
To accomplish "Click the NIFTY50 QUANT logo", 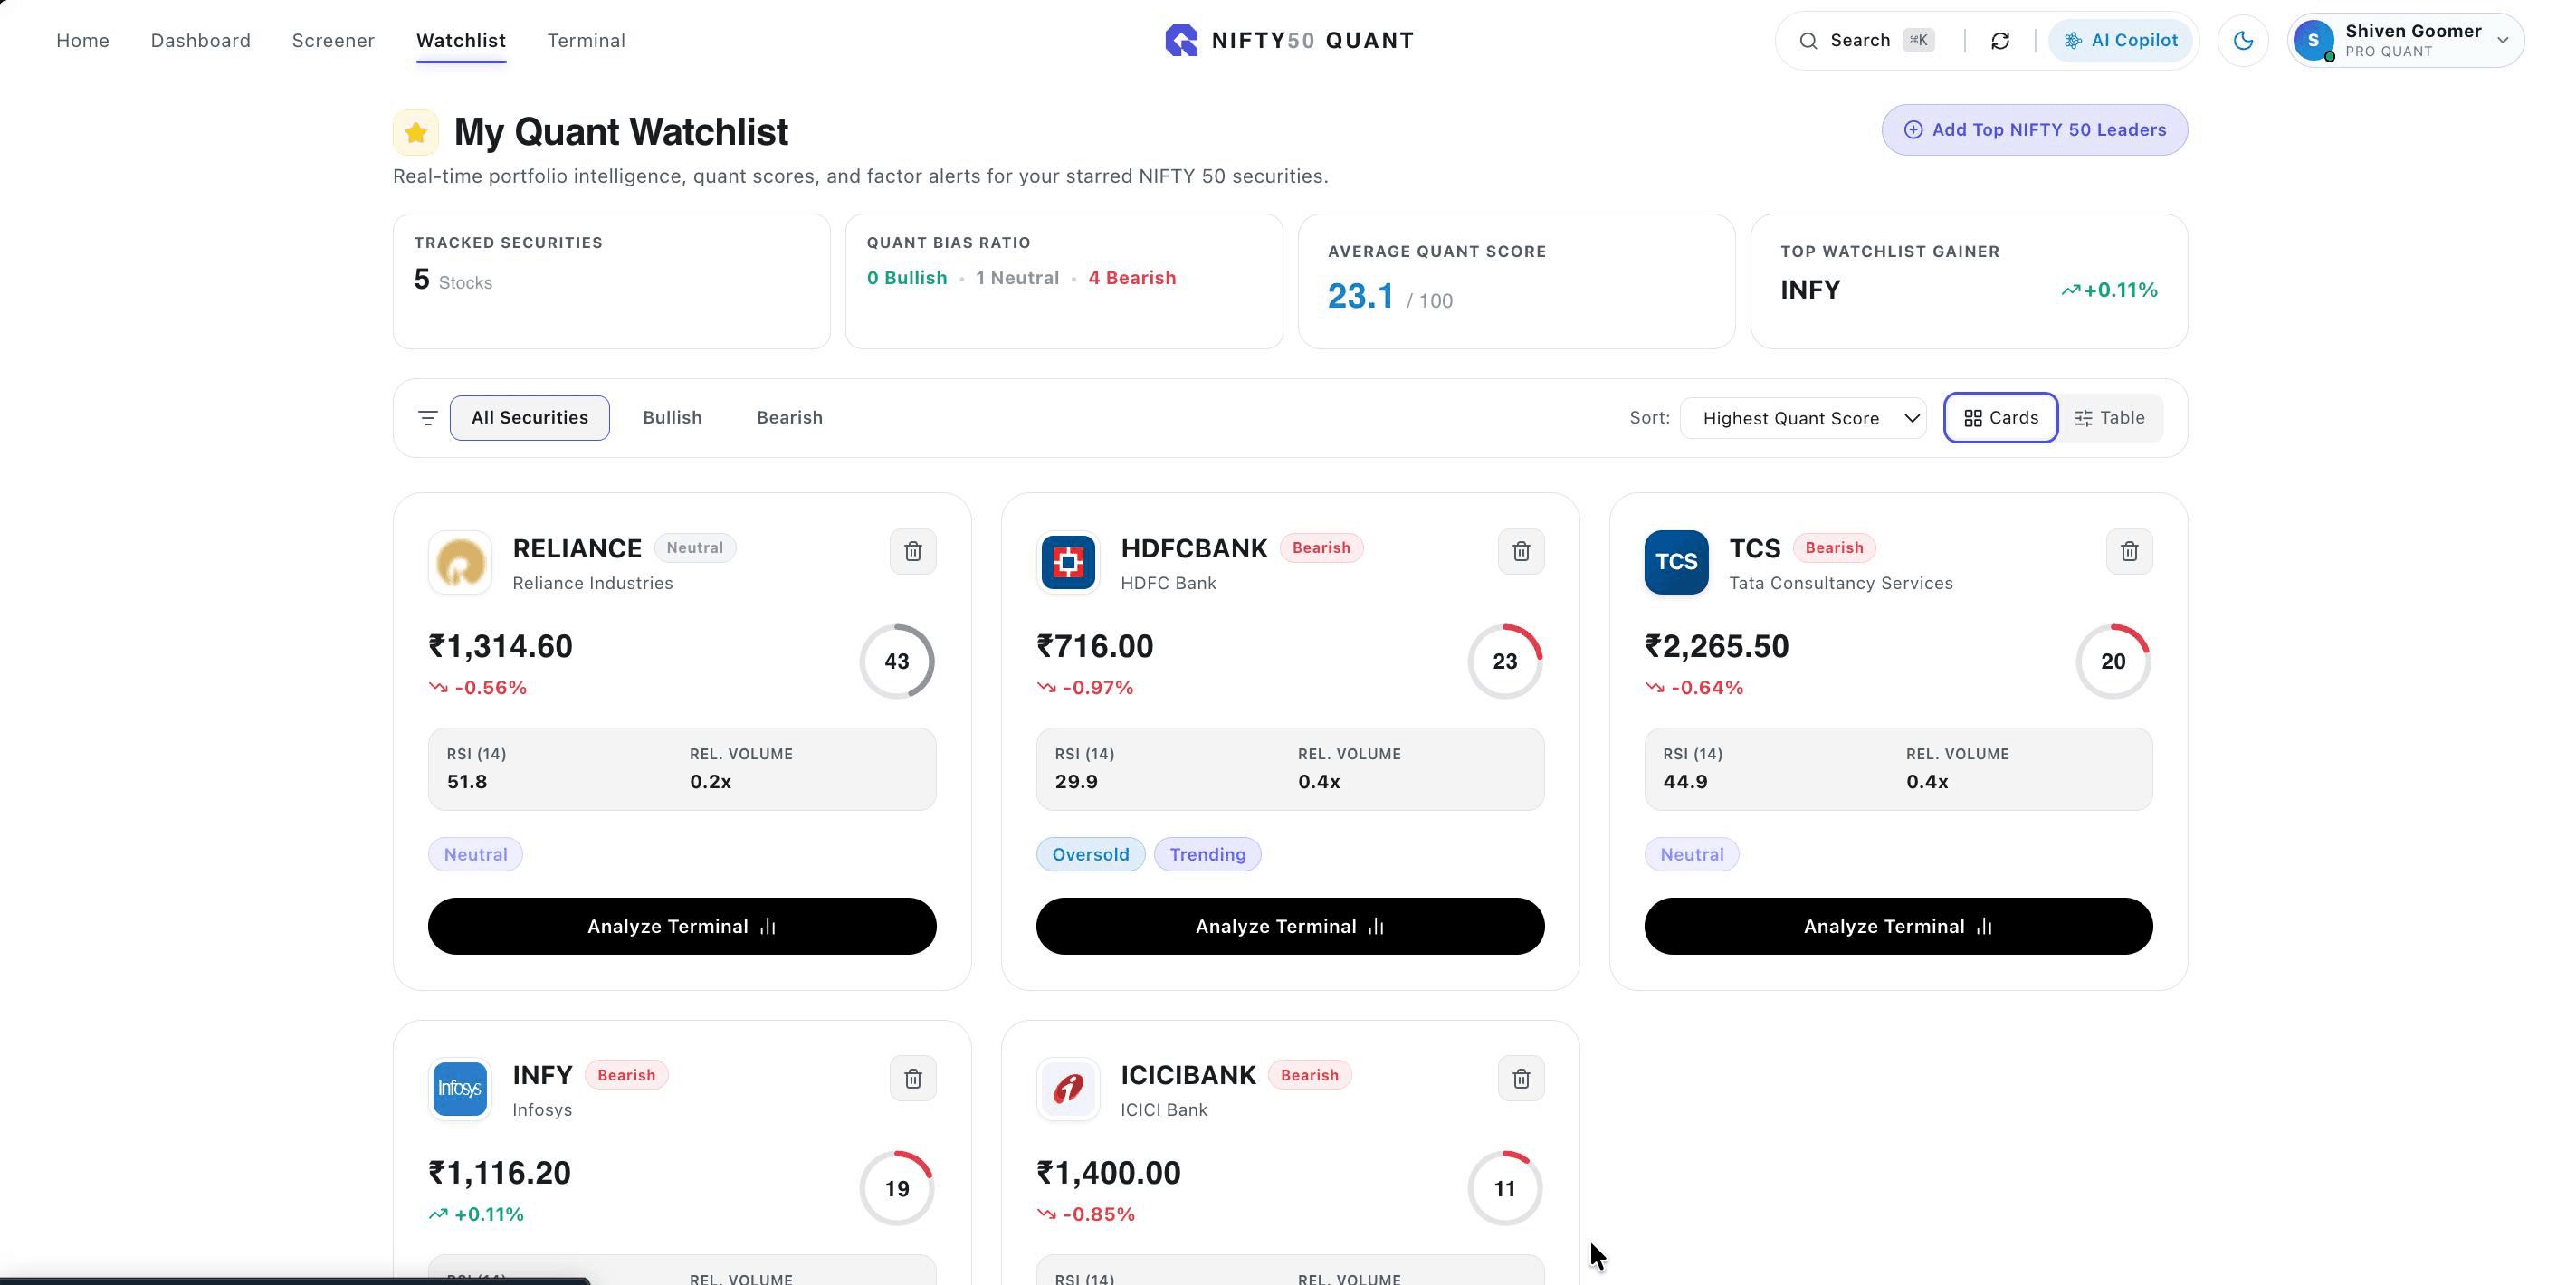I will (1288, 41).
